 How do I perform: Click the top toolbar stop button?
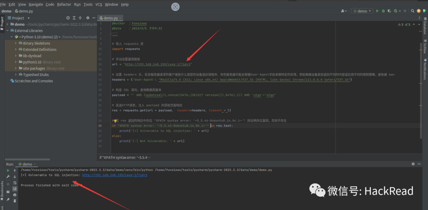point(405,11)
